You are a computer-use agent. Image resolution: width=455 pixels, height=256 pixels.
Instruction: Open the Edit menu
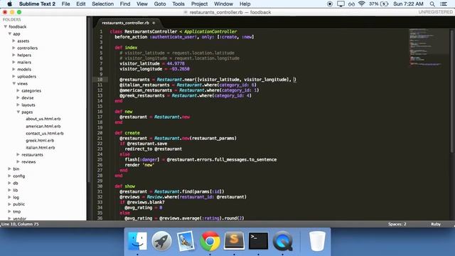coord(80,4)
